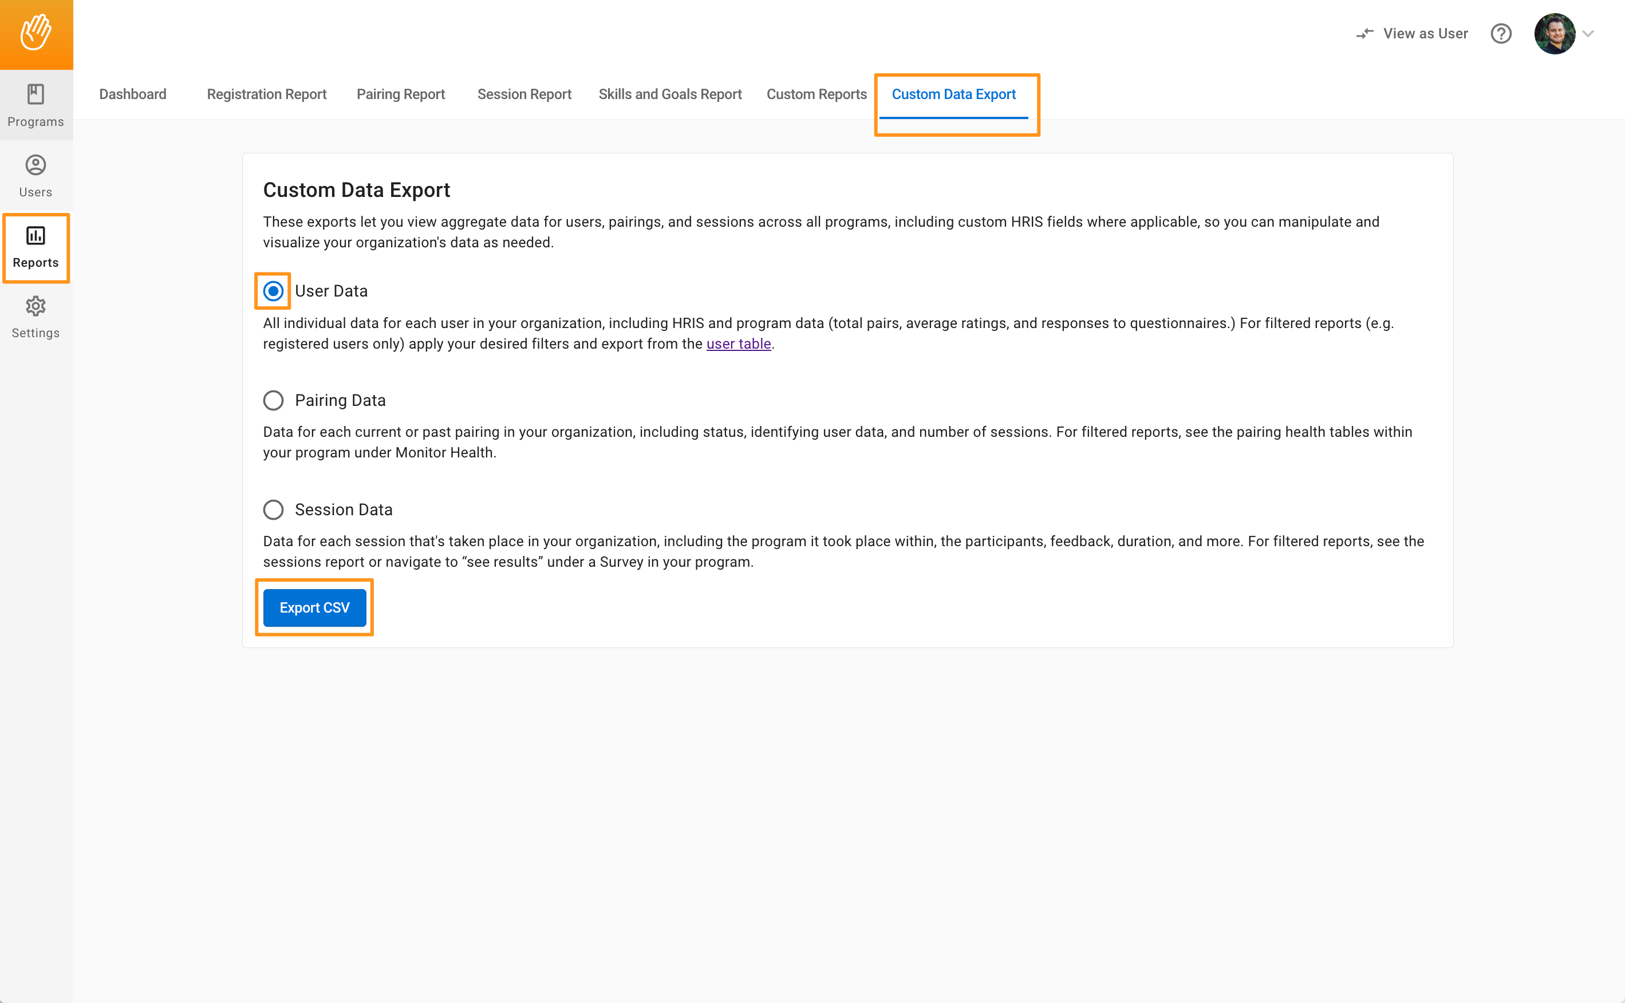Switch to Skills and Goals Report tab
The image size is (1625, 1003).
pyautogui.click(x=670, y=94)
